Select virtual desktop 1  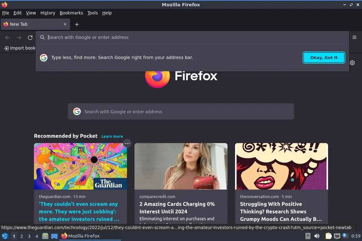coord(14,236)
